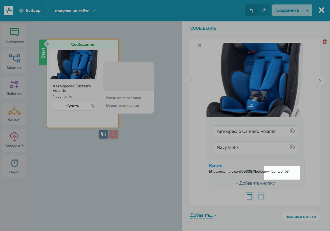Select the large image layout toggle
The image size is (330, 231).
249,197
